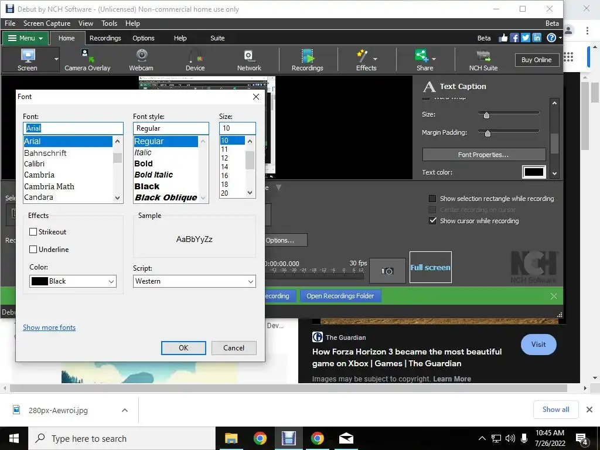The width and height of the screenshot is (600, 450).
Task: Click the Full screen selection button
Action: [x=431, y=267]
